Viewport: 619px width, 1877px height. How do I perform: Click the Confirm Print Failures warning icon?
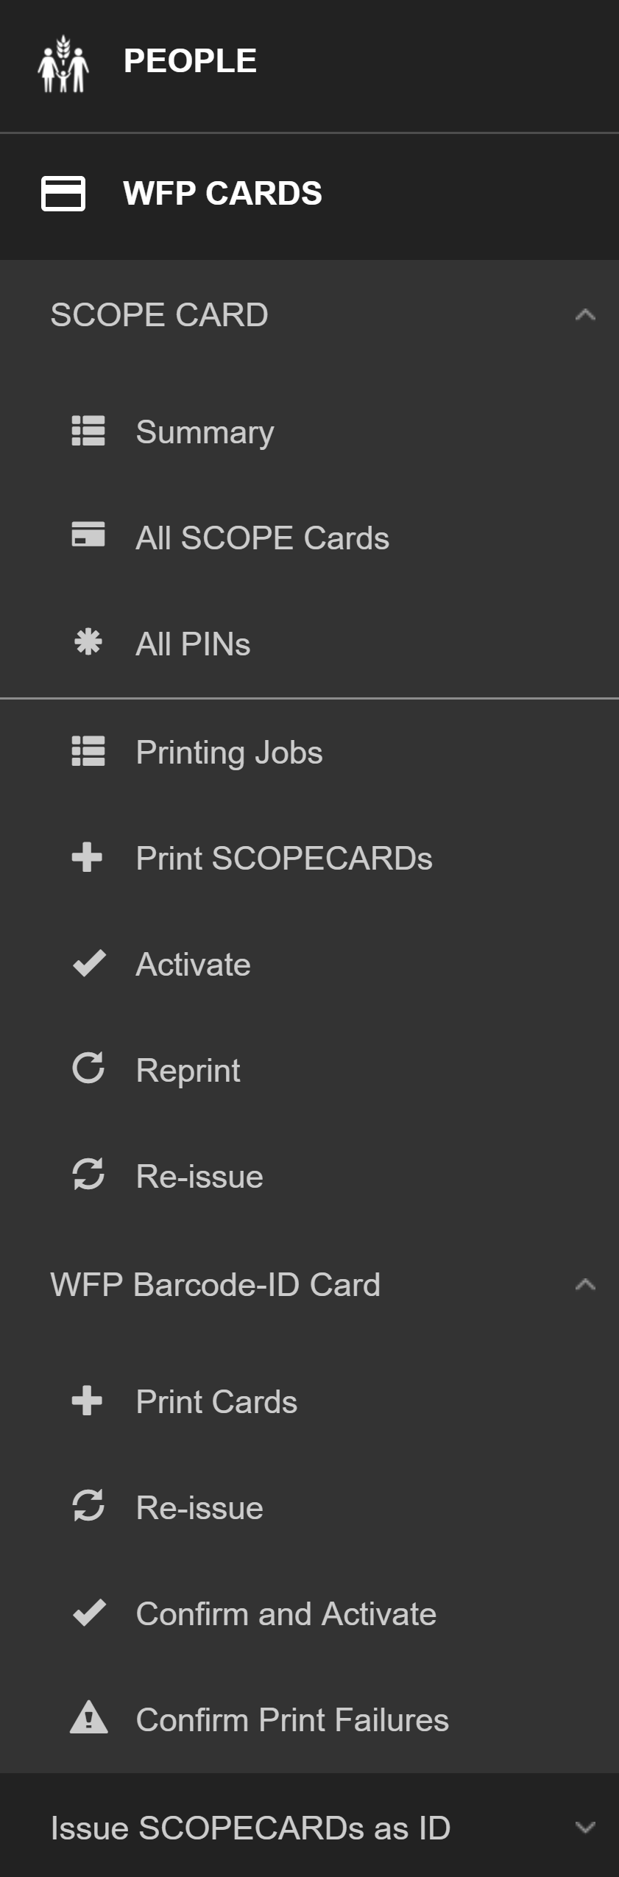[89, 1719]
